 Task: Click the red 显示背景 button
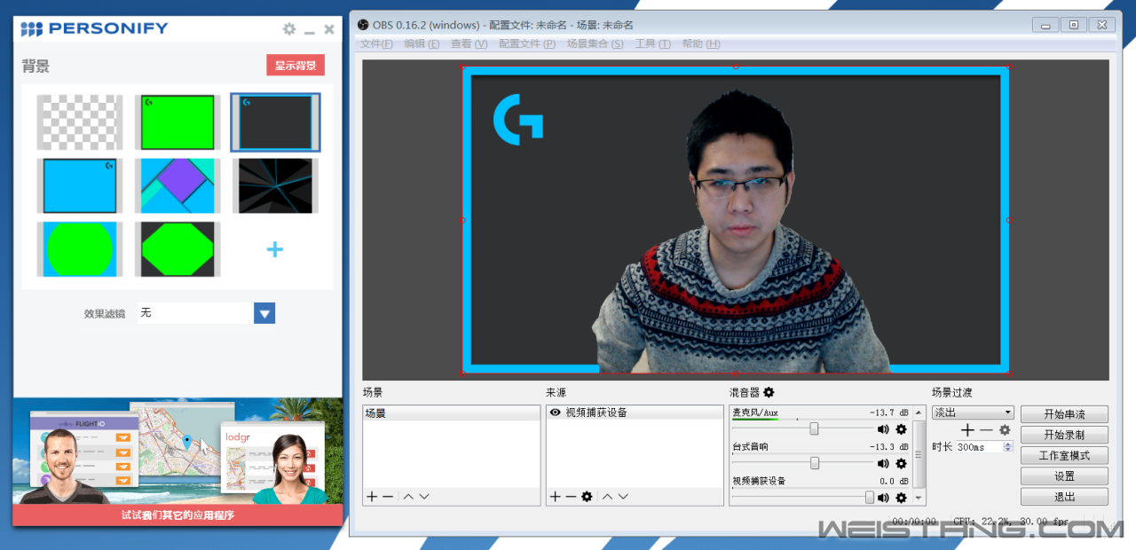(x=296, y=65)
